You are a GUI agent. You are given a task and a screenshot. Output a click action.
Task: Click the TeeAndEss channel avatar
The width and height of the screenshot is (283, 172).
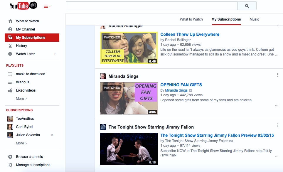pyautogui.click(x=10, y=119)
